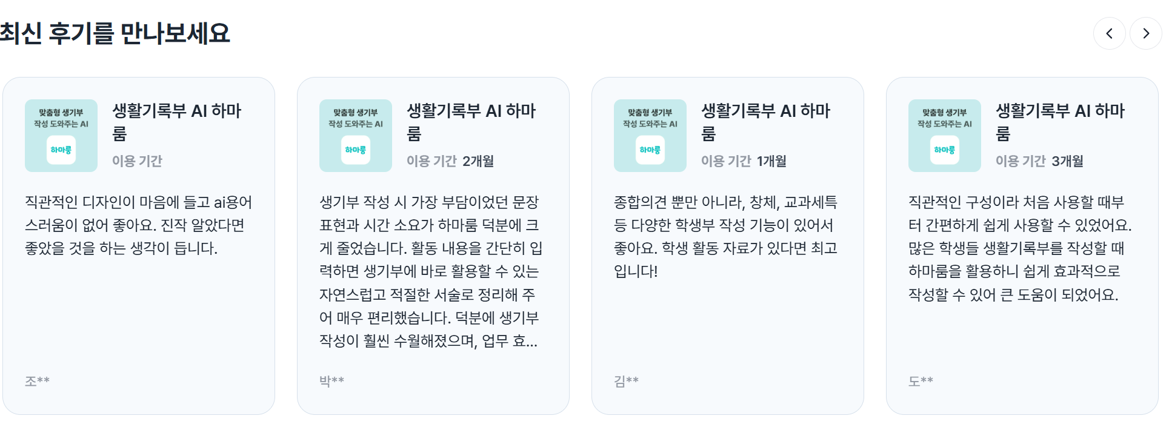Click the 하마룸 icon in the rightmost review card
This screenshot has height=427, width=1169.
[944, 135]
